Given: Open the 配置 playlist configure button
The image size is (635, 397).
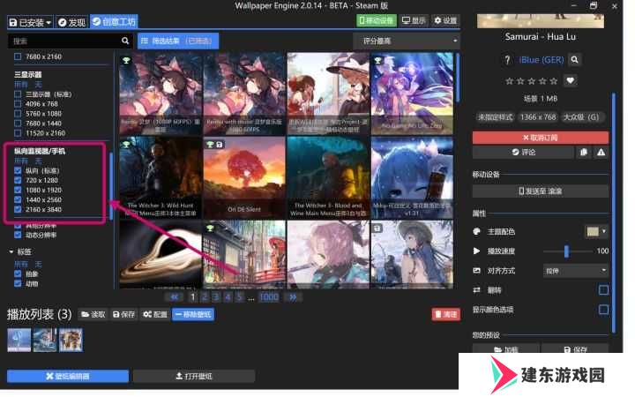Looking at the screenshot, I should pos(155,314).
